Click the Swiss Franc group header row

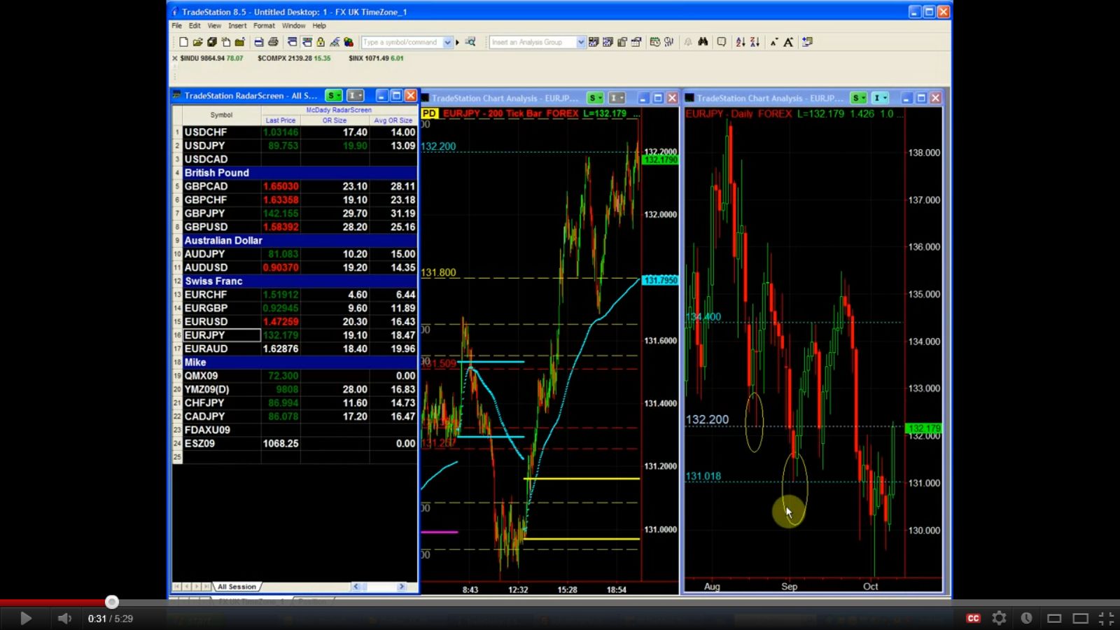pos(300,281)
